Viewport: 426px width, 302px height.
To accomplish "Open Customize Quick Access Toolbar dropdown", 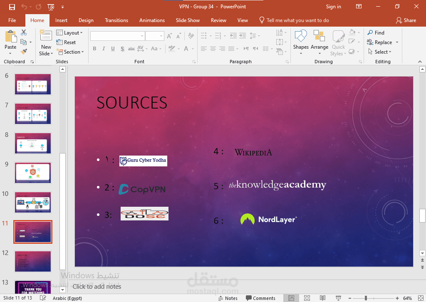I will pos(62,7).
